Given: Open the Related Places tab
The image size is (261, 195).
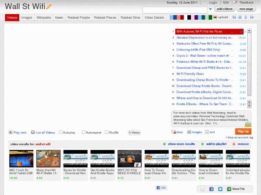Looking at the screenshot, I should click(105, 18).
